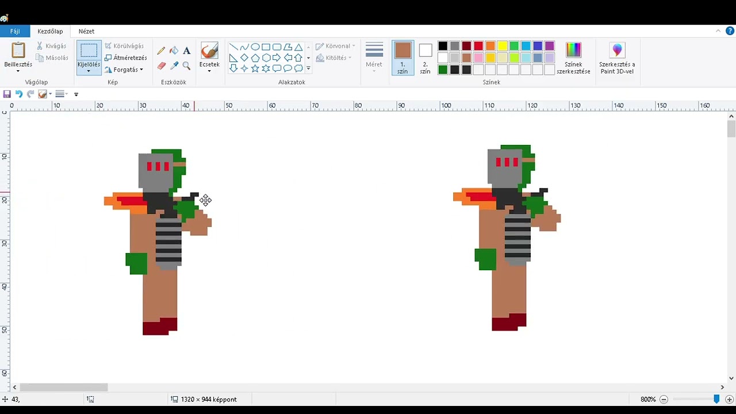Choose the Curve shape
The height and width of the screenshot is (414, 736).
pos(244,47)
